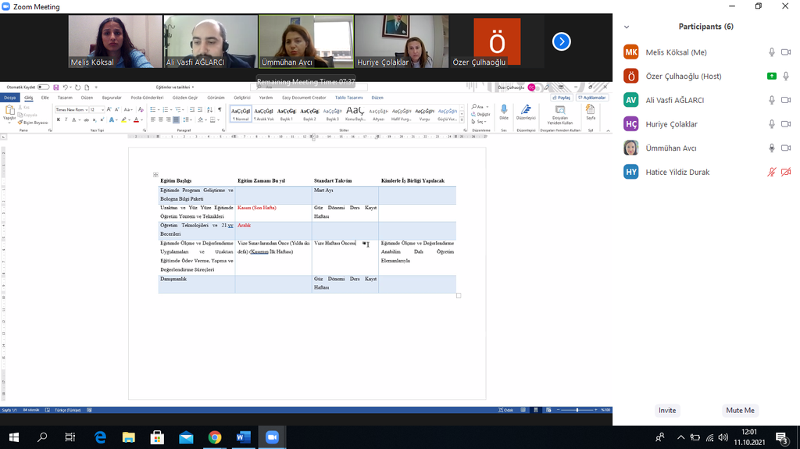Open the Times New Roman font dropdown

(72, 110)
